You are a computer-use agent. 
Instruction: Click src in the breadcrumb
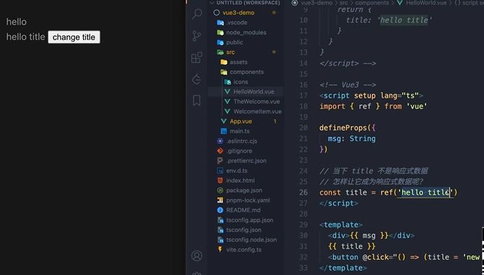[x=343, y=3]
